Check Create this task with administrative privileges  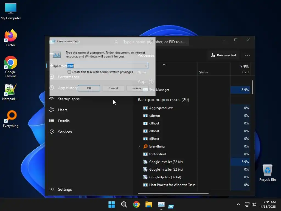pyautogui.click(x=69, y=72)
